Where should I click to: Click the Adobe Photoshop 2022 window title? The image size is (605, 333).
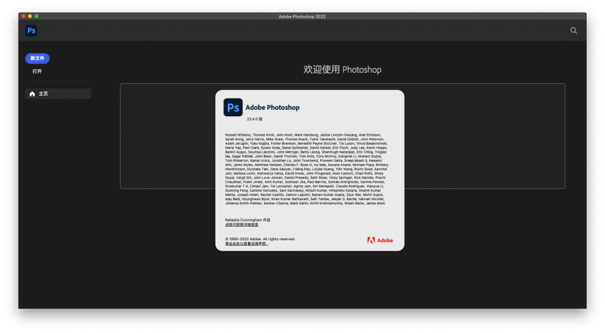pos(302,17)
